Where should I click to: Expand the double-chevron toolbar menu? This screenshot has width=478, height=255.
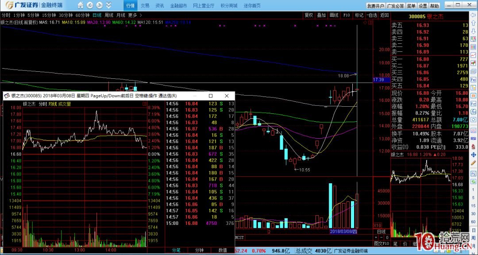108,5
